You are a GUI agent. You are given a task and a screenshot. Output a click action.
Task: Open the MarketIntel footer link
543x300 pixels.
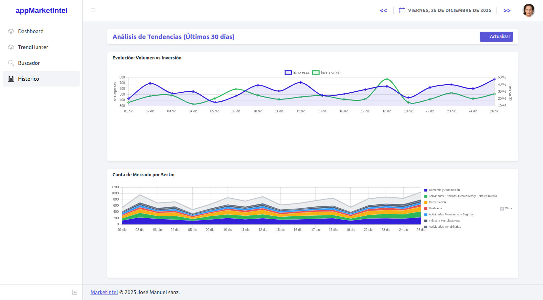[104, 292]
